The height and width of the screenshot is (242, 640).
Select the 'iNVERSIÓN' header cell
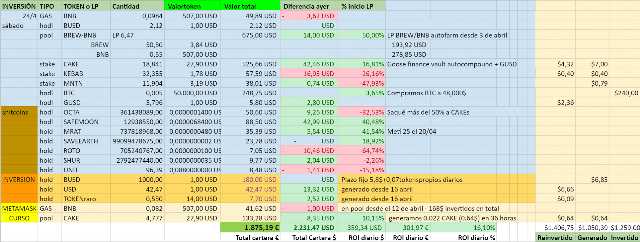19,6
